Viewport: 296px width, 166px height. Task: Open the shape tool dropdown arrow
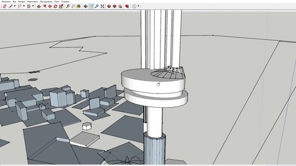tap(33, 6)
